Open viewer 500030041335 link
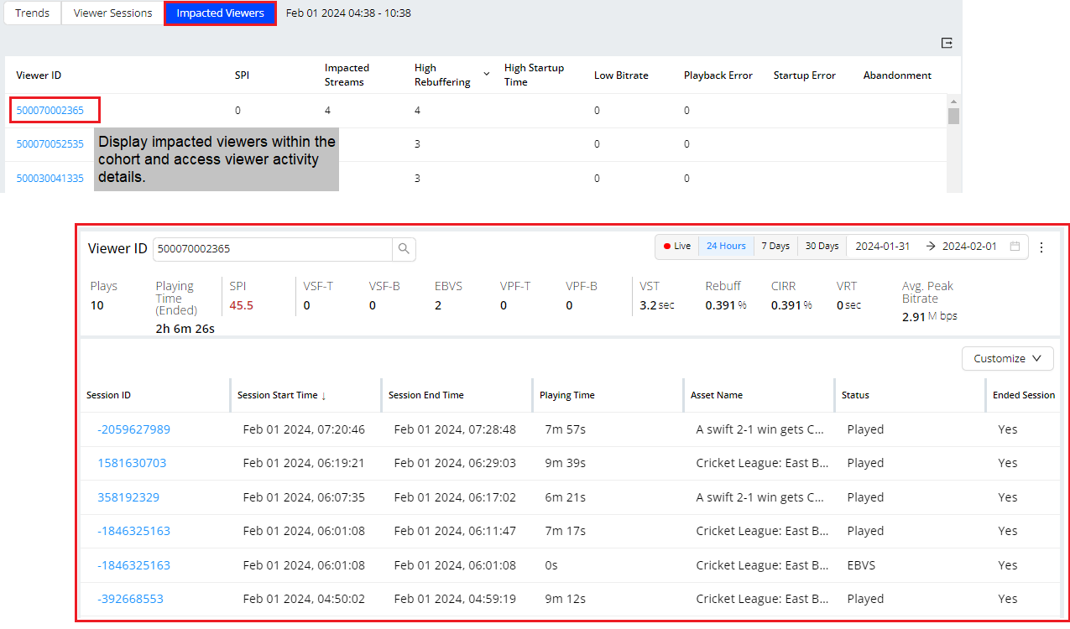Viewport: 1070px width, 629px height. coord(50,178)
